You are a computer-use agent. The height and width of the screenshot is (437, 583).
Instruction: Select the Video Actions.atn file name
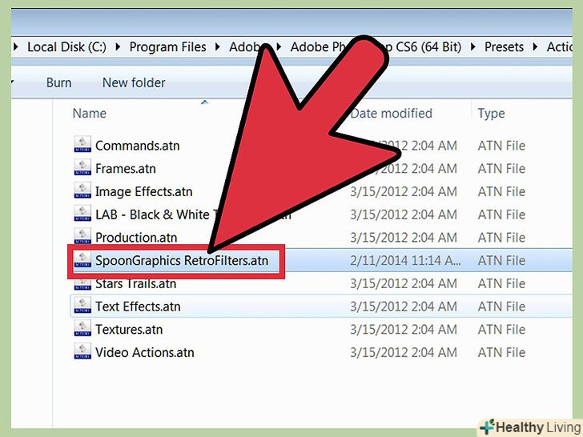coord(145,353)
